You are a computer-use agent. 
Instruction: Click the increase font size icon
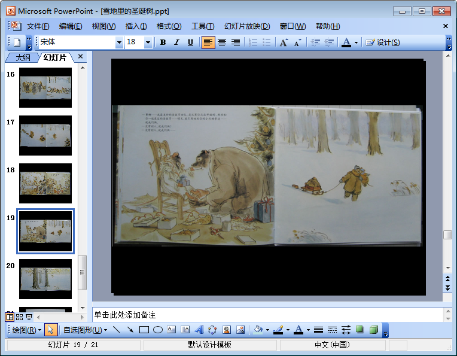click(284, 42)
